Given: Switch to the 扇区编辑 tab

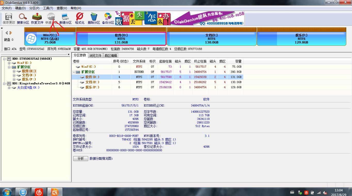Looking at the screenshot, I should (111, 56).
